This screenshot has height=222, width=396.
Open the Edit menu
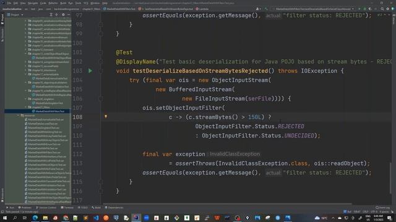15,3
